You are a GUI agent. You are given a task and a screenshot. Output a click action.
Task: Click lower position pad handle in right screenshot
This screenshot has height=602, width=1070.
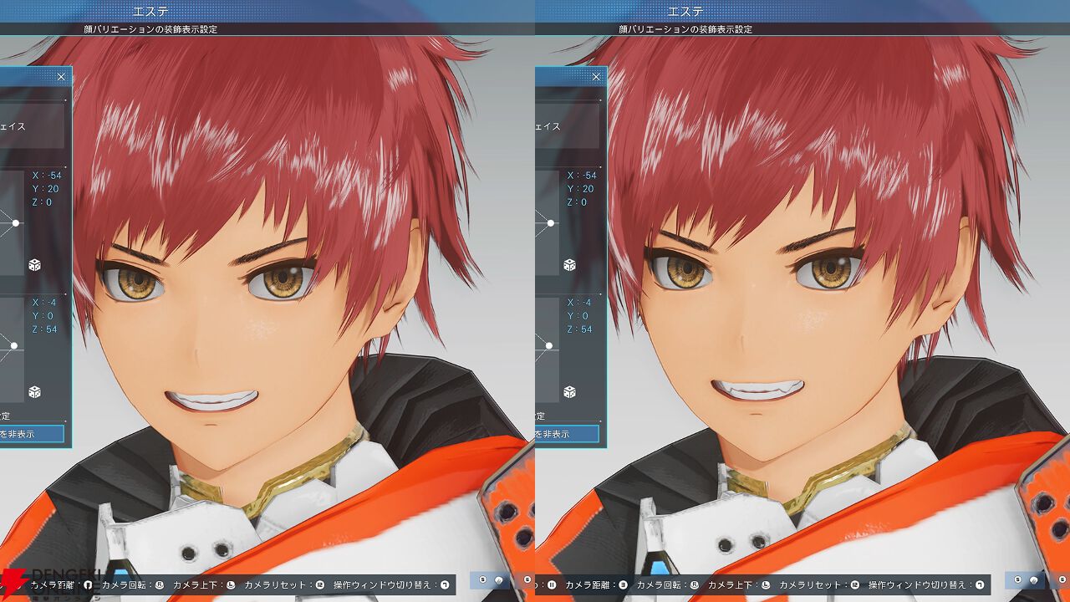click(x=549, y=345)
